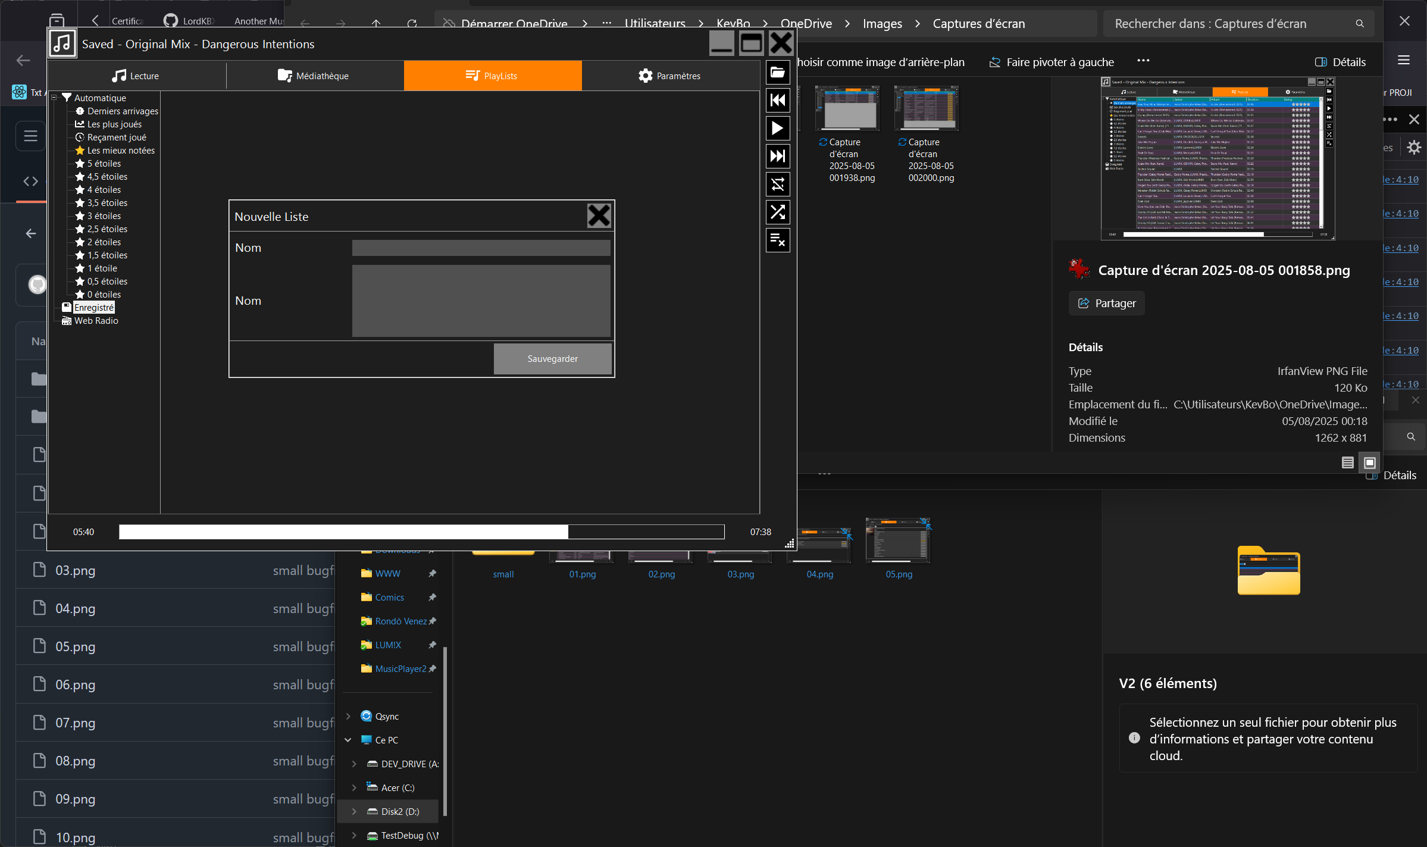Close the Nouvelle Liste dialog
This screenshot has height=847, width=1427.
coord(599,215)
